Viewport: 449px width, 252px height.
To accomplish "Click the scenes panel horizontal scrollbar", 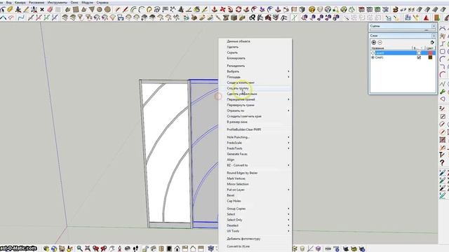I will tap(403, 29).
